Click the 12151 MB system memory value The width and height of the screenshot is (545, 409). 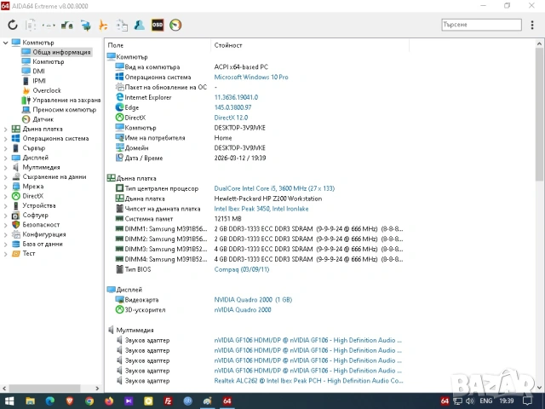click(227, 219)
